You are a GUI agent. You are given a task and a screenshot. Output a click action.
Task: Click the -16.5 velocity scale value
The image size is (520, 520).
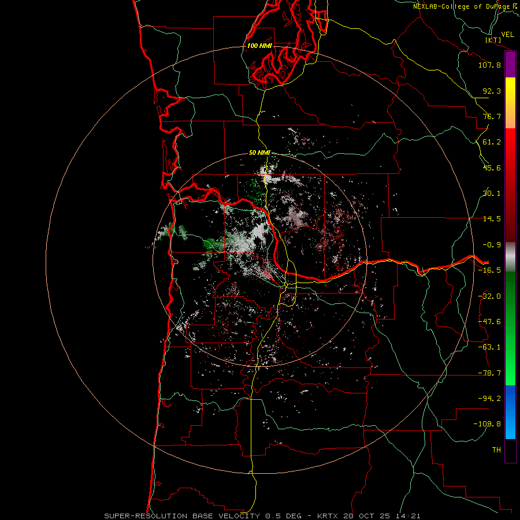pyautogui.click(x=489, y=270)
